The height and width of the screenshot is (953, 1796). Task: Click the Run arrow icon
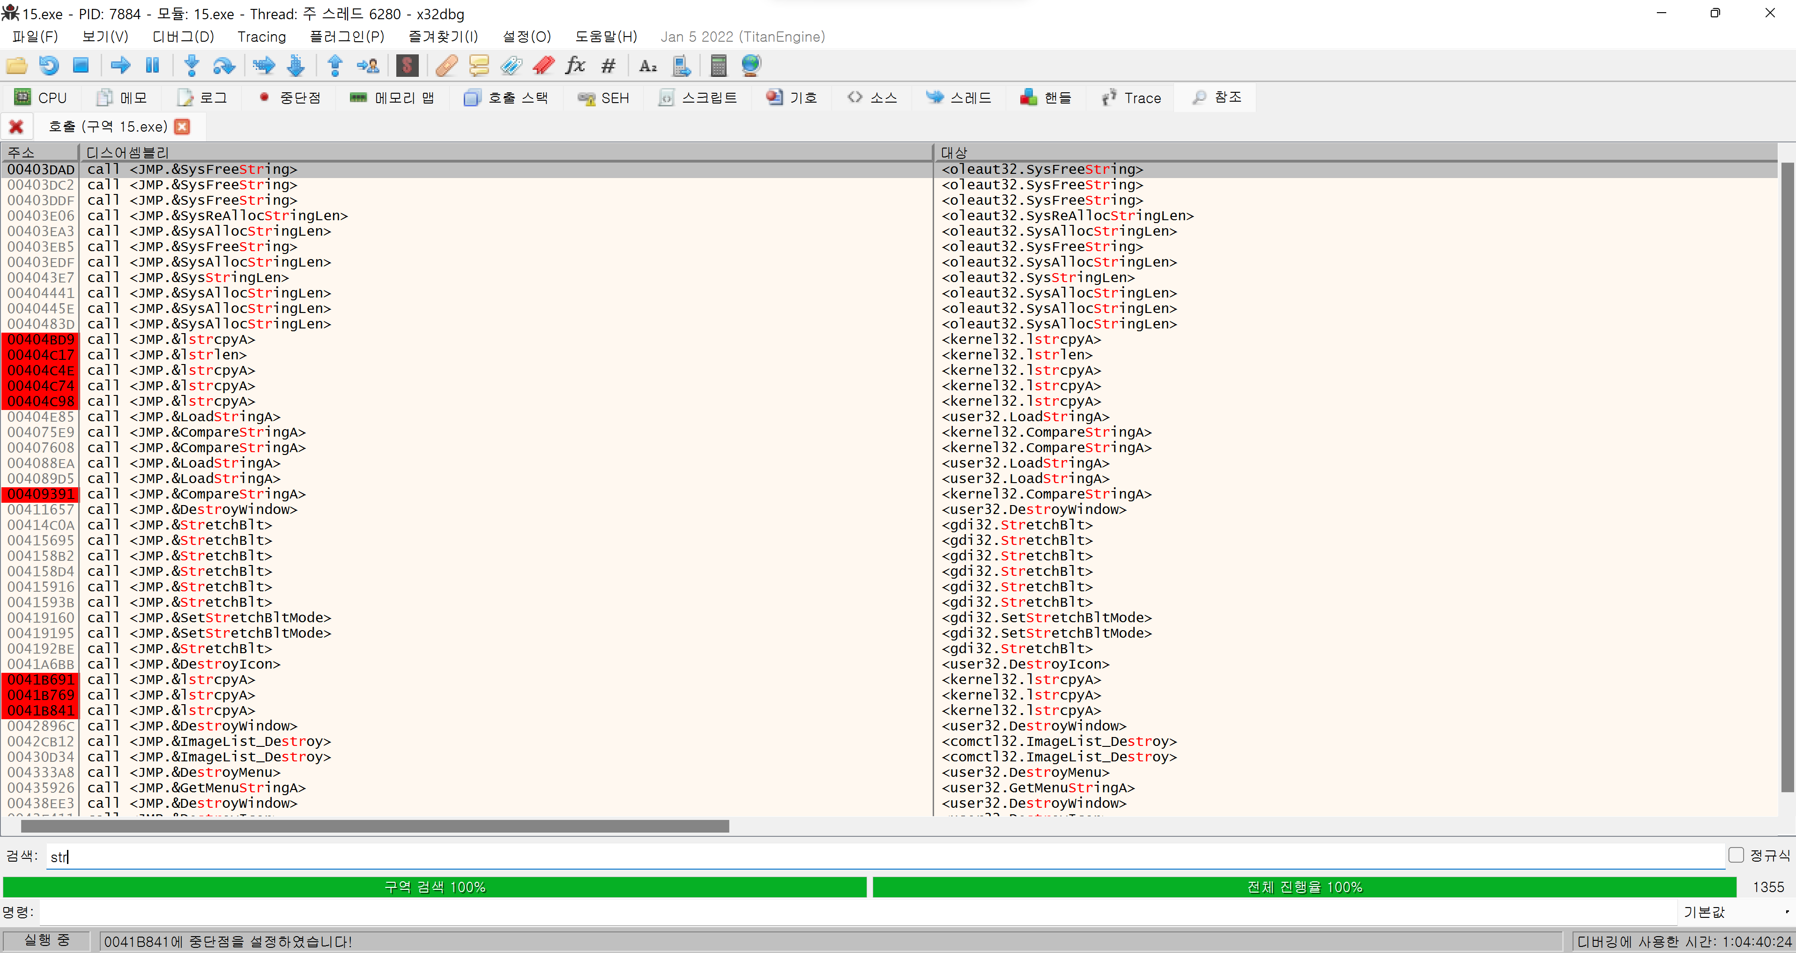(x=120, y=66)
